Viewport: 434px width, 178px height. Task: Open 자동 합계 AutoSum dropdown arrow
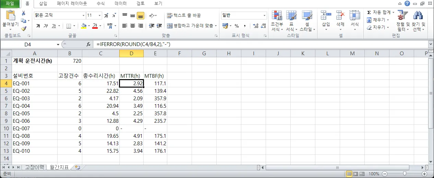(x=393, y=12)
